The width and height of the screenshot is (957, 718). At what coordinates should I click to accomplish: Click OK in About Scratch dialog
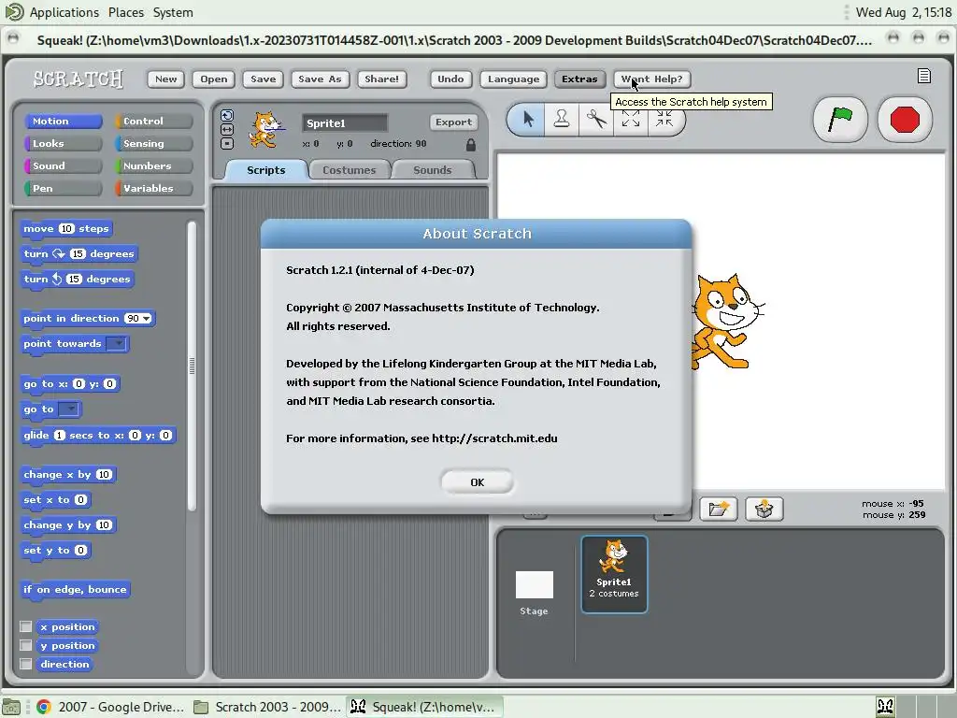tap(477, 482)
